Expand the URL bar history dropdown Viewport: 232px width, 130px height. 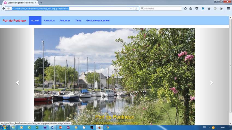pos(131,8)
